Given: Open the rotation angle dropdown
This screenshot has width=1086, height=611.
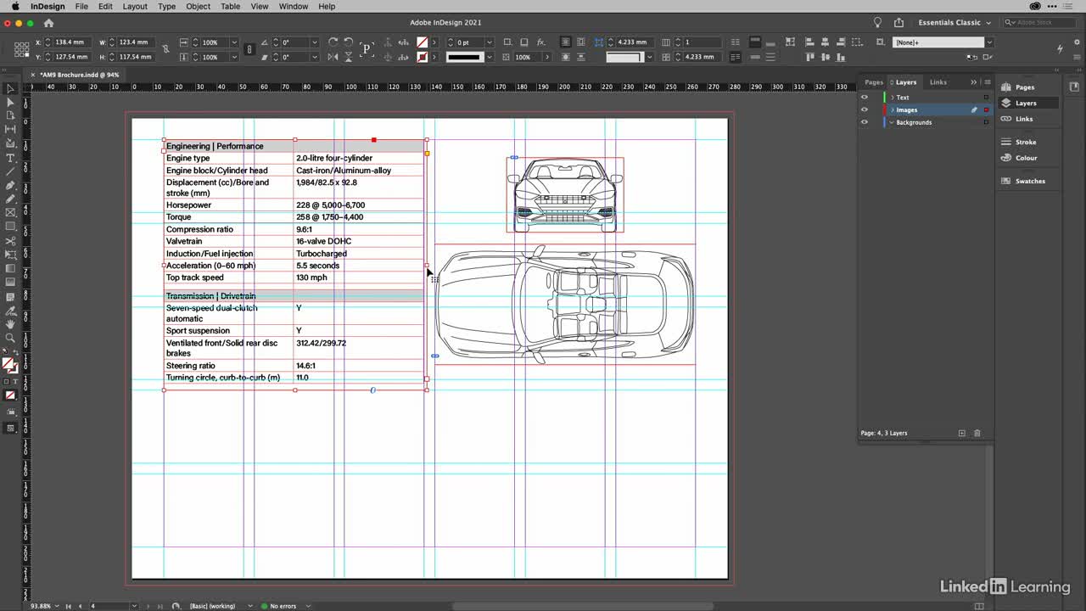Looking at the screenshot, I should point(315,42).
